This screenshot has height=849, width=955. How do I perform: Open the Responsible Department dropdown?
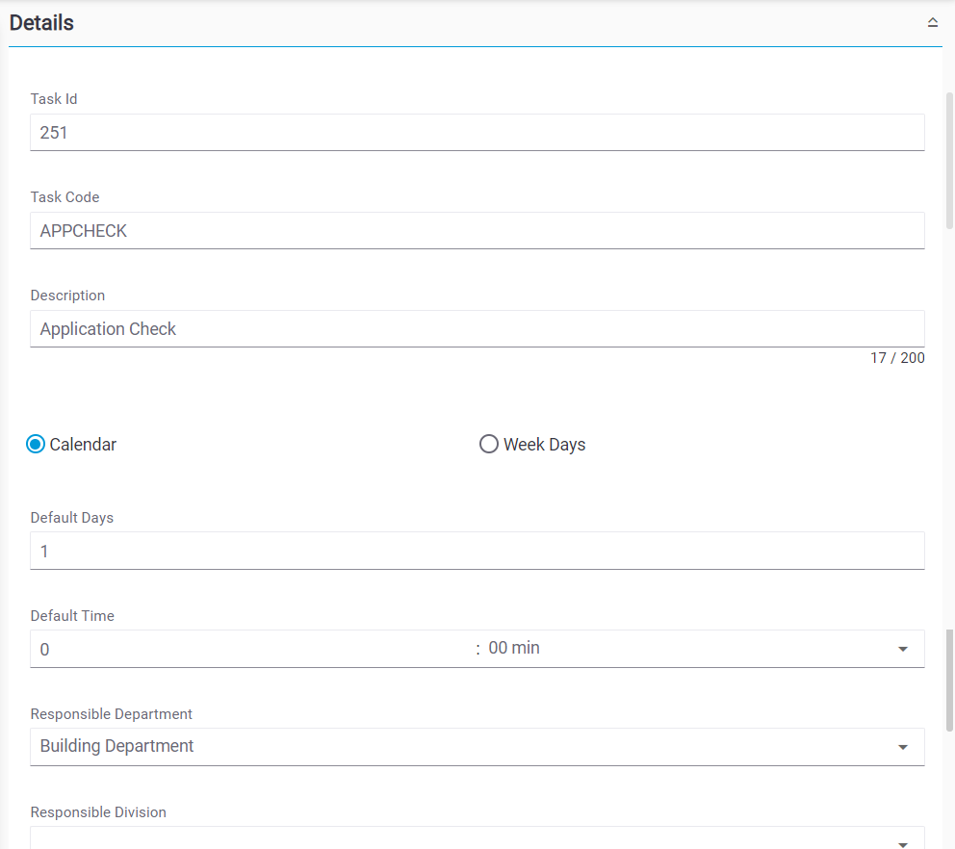(x=477, y=747)
